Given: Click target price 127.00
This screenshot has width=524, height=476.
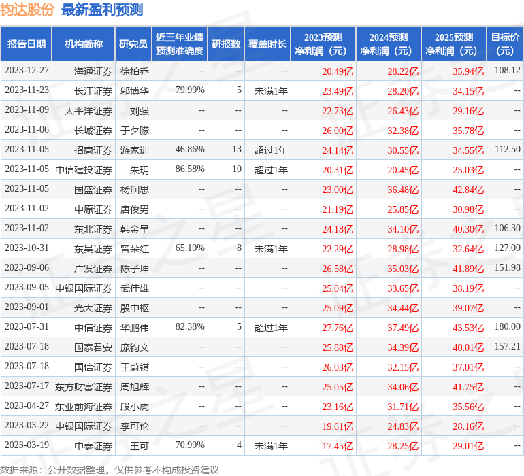Looking at the screenshot, I should pyautogui.click(x=507, y=248).
